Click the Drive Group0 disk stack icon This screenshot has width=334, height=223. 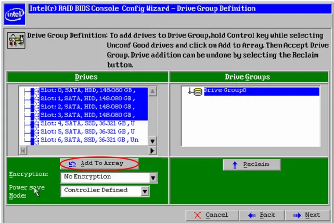198,91
